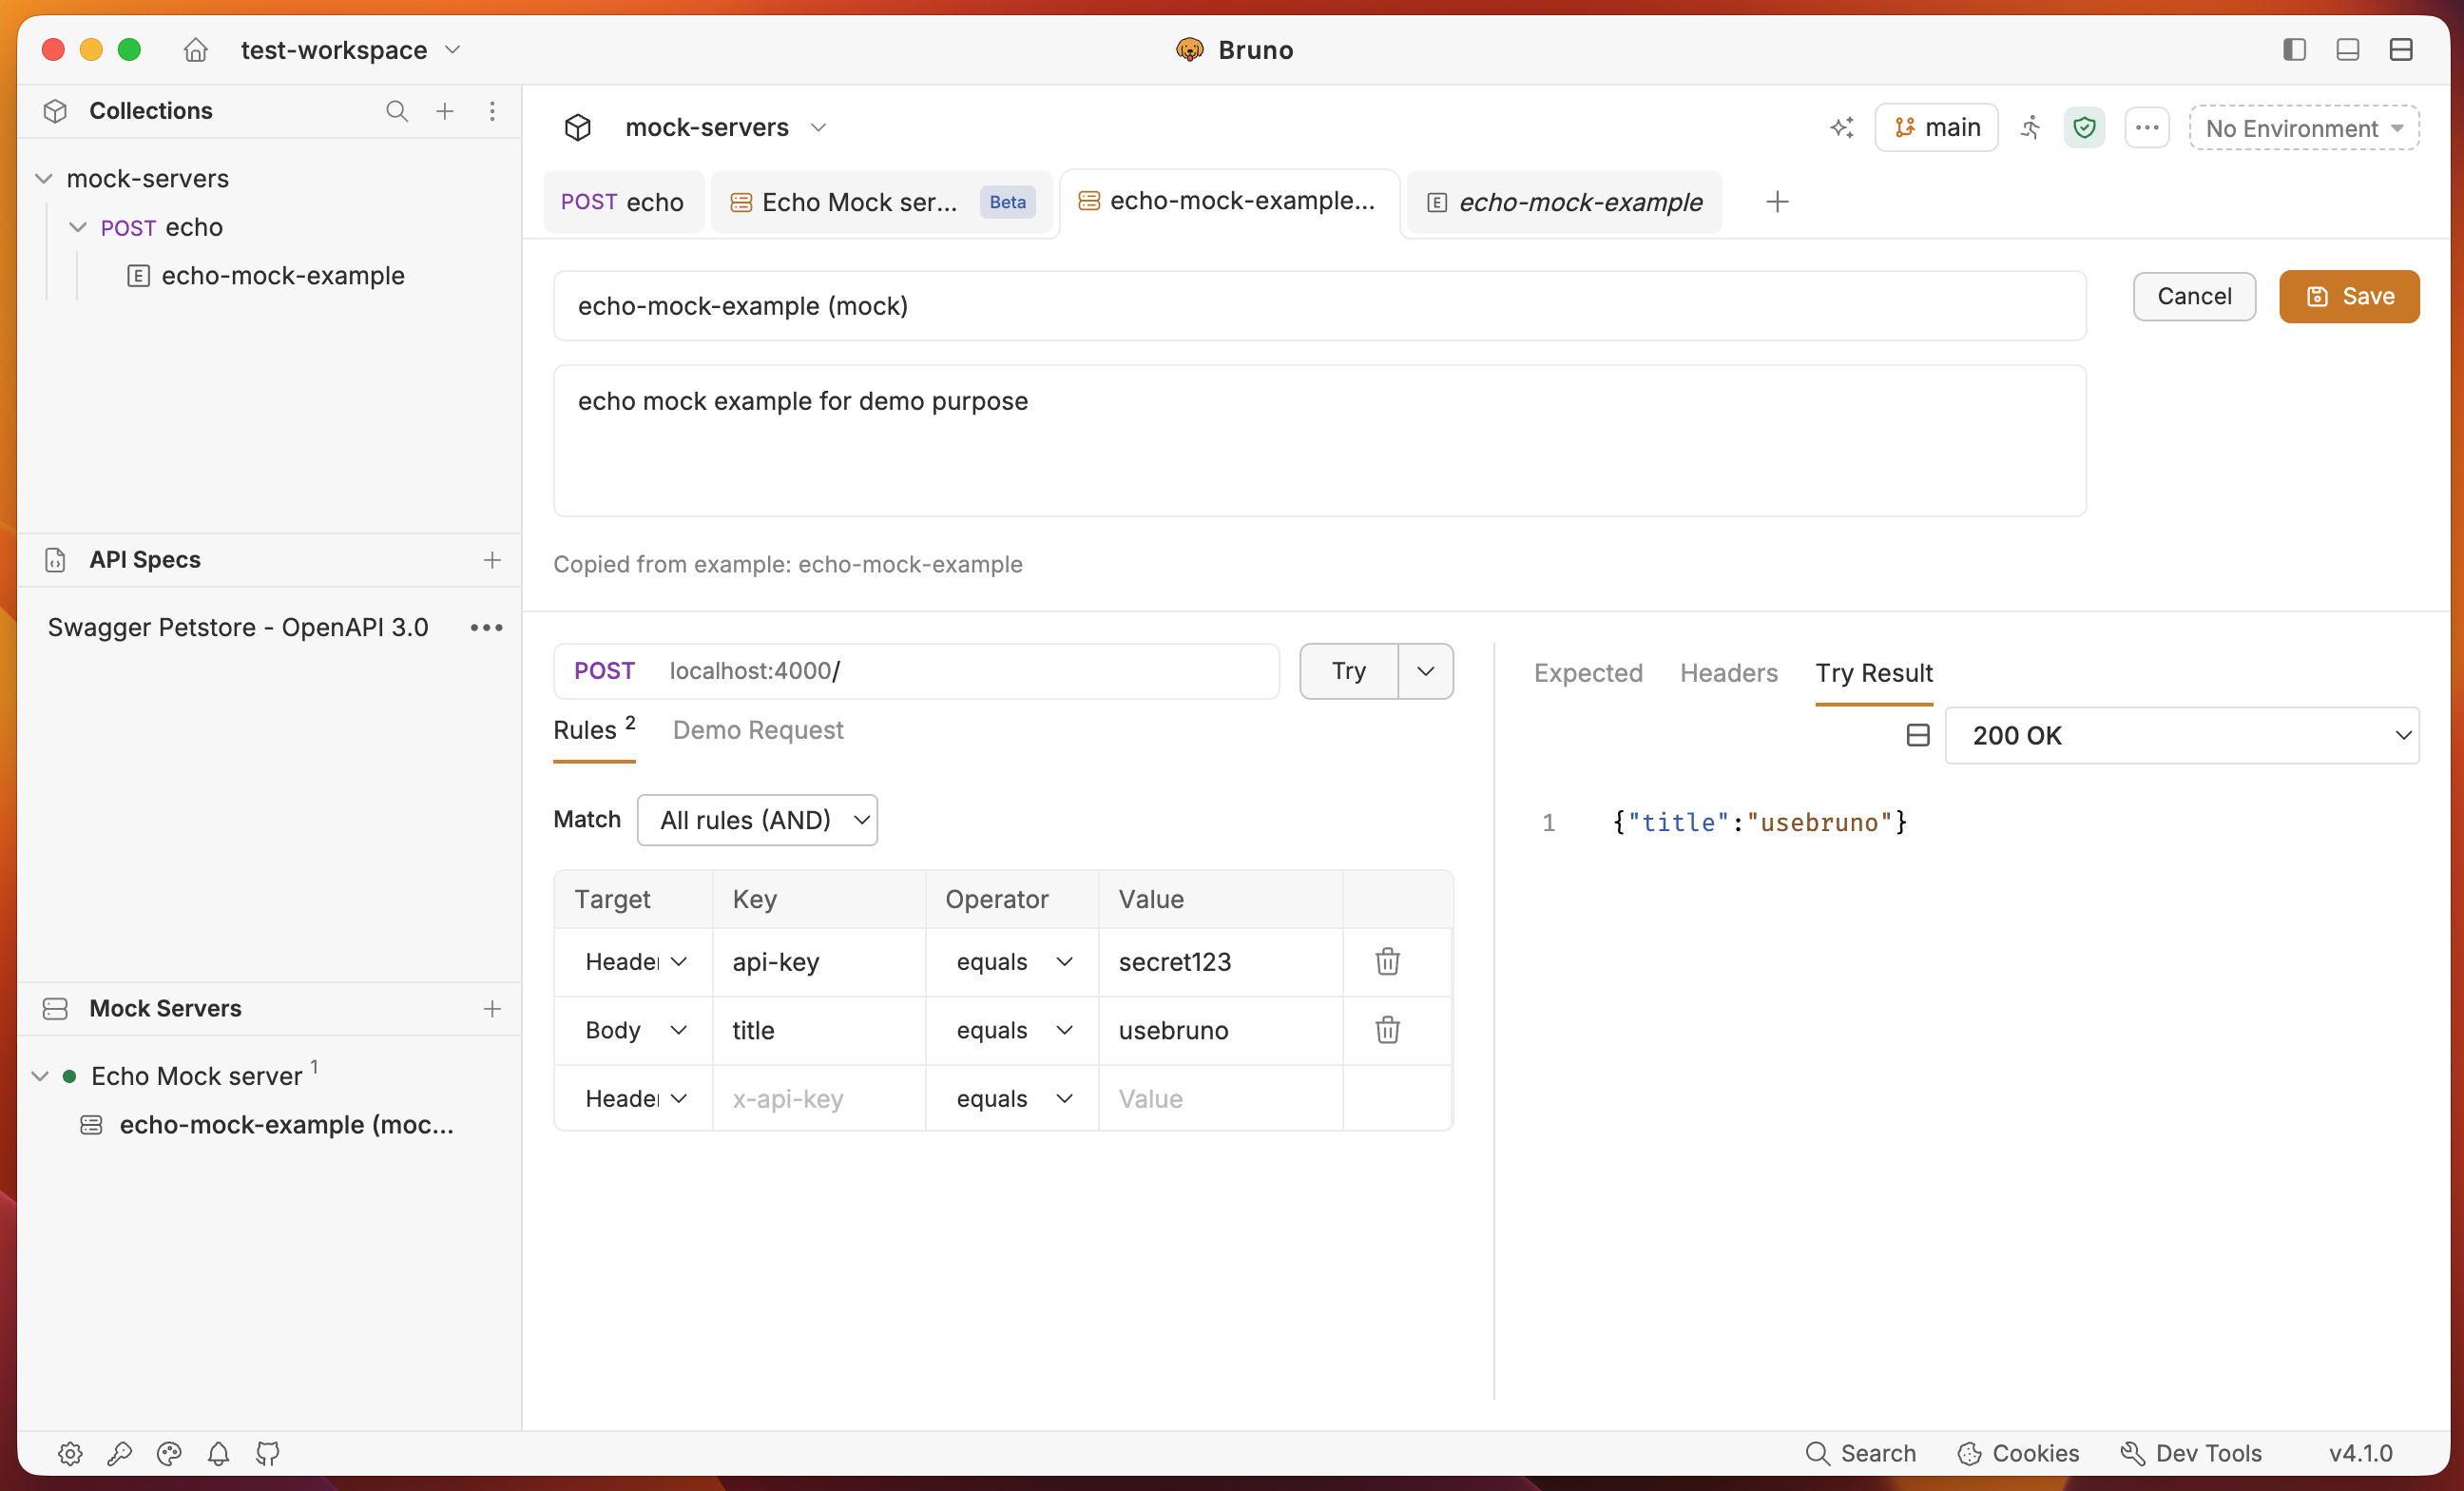Collapse Echo Mock server node

(x=40, y=1076)
